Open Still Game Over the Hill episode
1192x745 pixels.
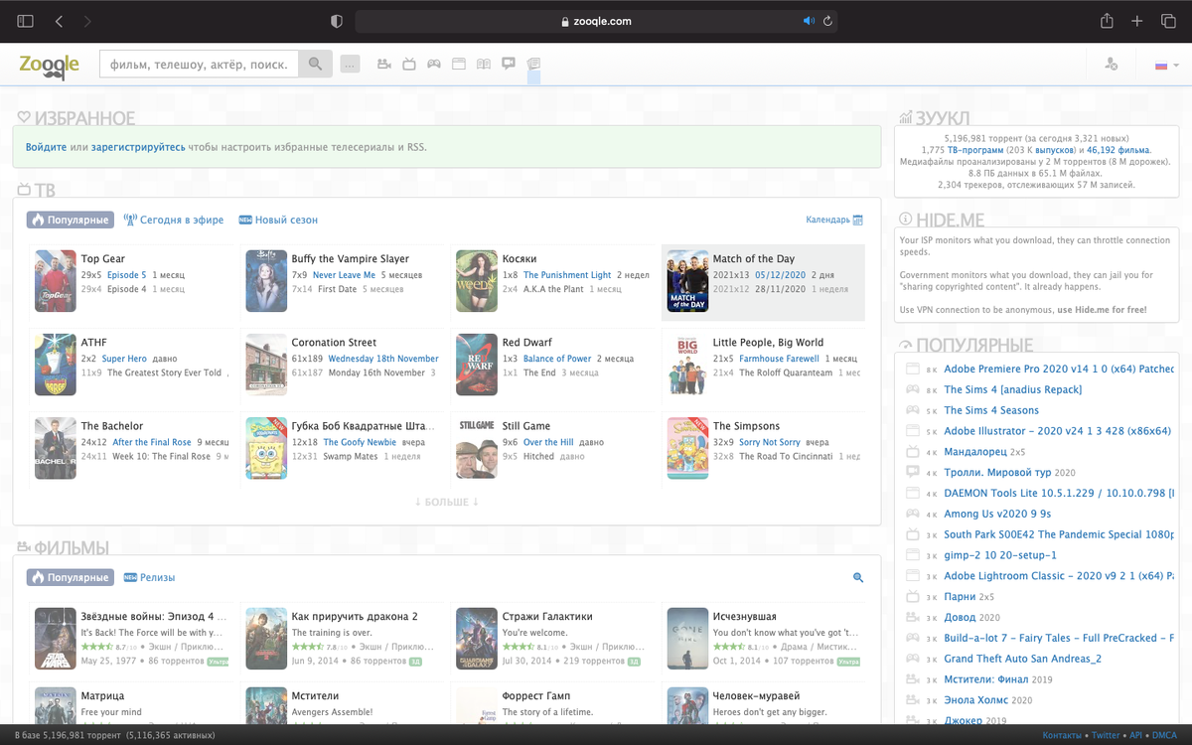pyautogui.click(x=548, y=442)
